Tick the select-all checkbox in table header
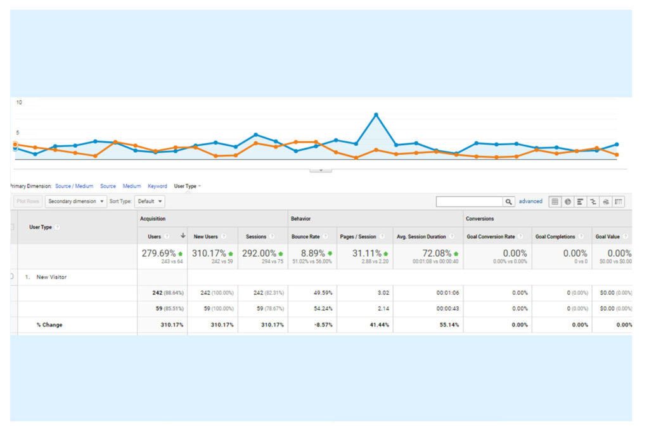This screenshot has width=649, height=433. coord(12,227)
